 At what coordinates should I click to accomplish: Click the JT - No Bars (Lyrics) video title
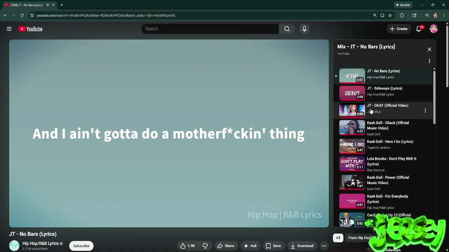33,234
